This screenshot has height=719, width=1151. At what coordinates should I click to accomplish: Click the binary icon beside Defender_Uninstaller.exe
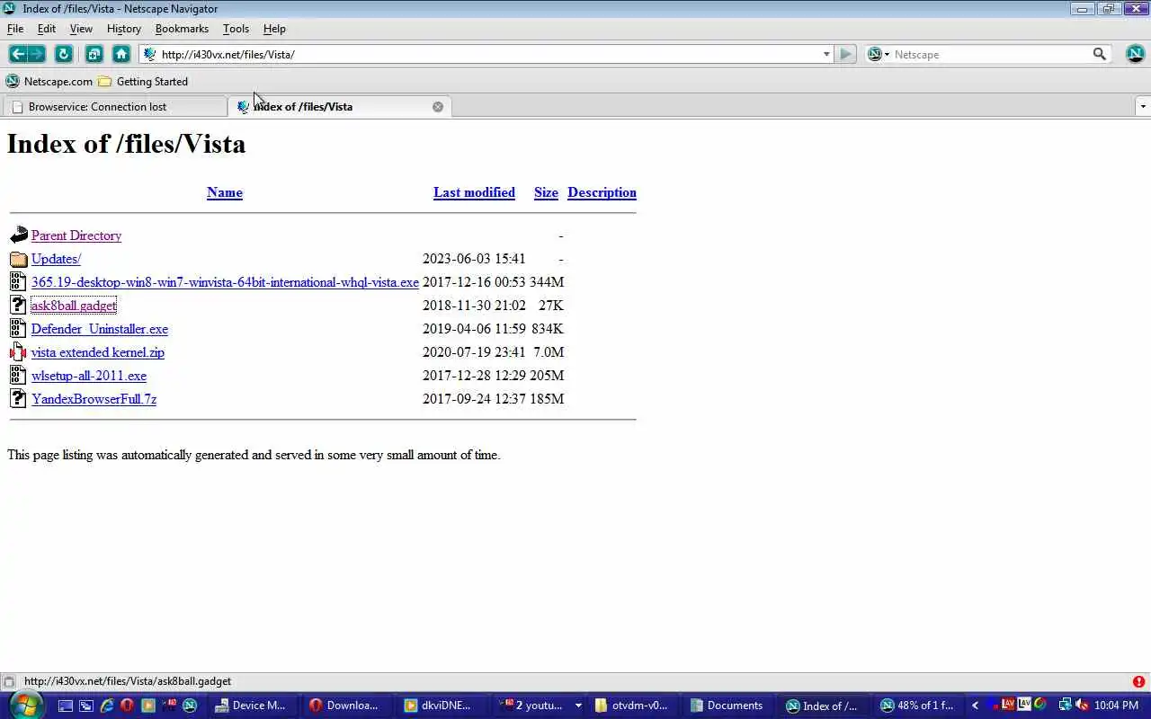tap(18, 329)
